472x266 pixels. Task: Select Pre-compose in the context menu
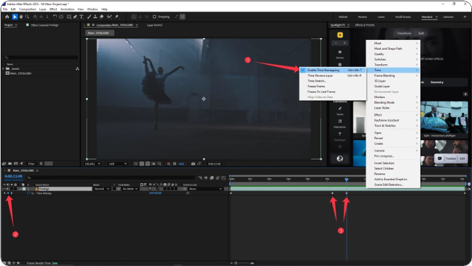tap(385, 156)
